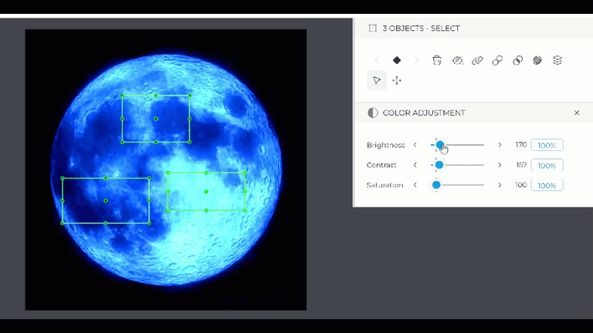593x333 pixels.
Task: Decrease Contrast with left arrow
Action: pyautogui.click(x=415, y=165)
